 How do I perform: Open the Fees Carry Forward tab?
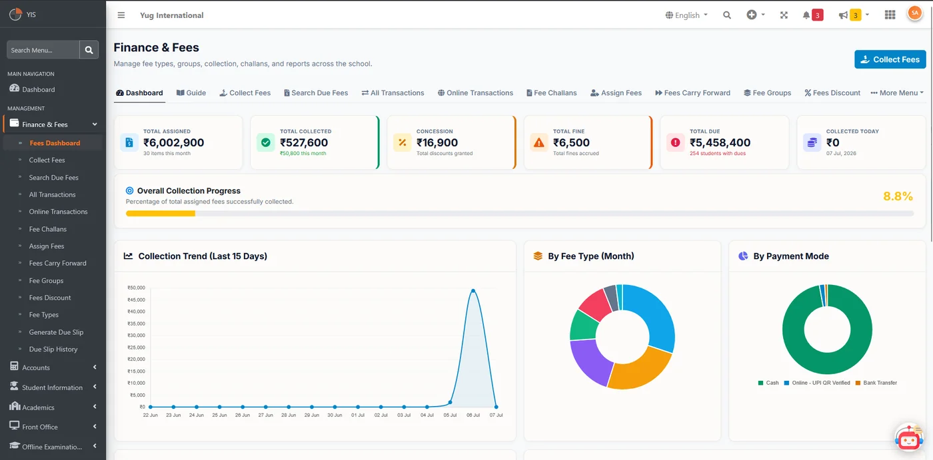(692, 93)
